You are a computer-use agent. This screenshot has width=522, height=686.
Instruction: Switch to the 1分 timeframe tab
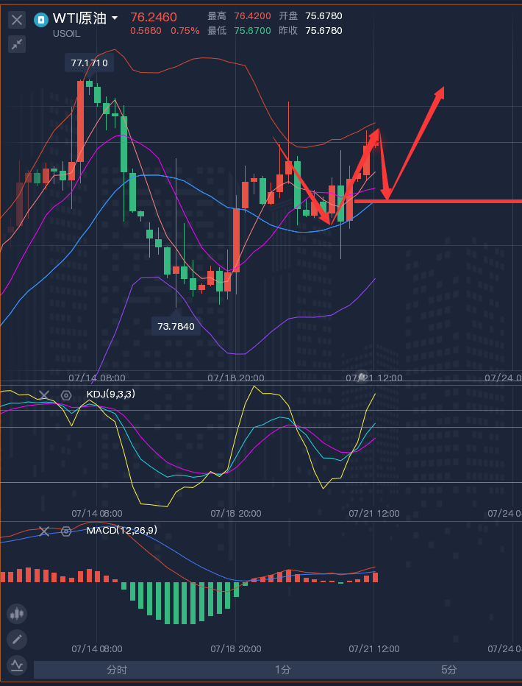(282, 670)
